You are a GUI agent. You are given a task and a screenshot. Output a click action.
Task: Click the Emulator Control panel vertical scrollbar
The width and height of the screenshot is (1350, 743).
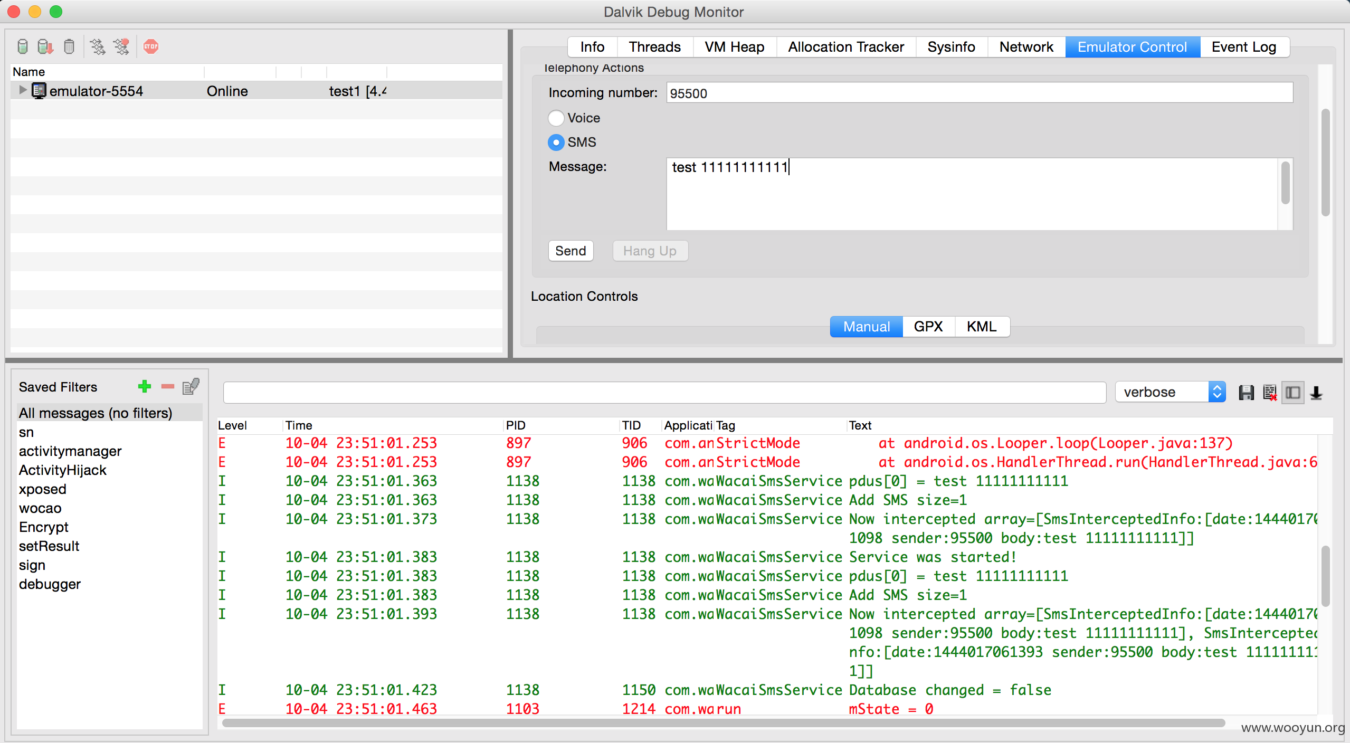click(1325, 163)
